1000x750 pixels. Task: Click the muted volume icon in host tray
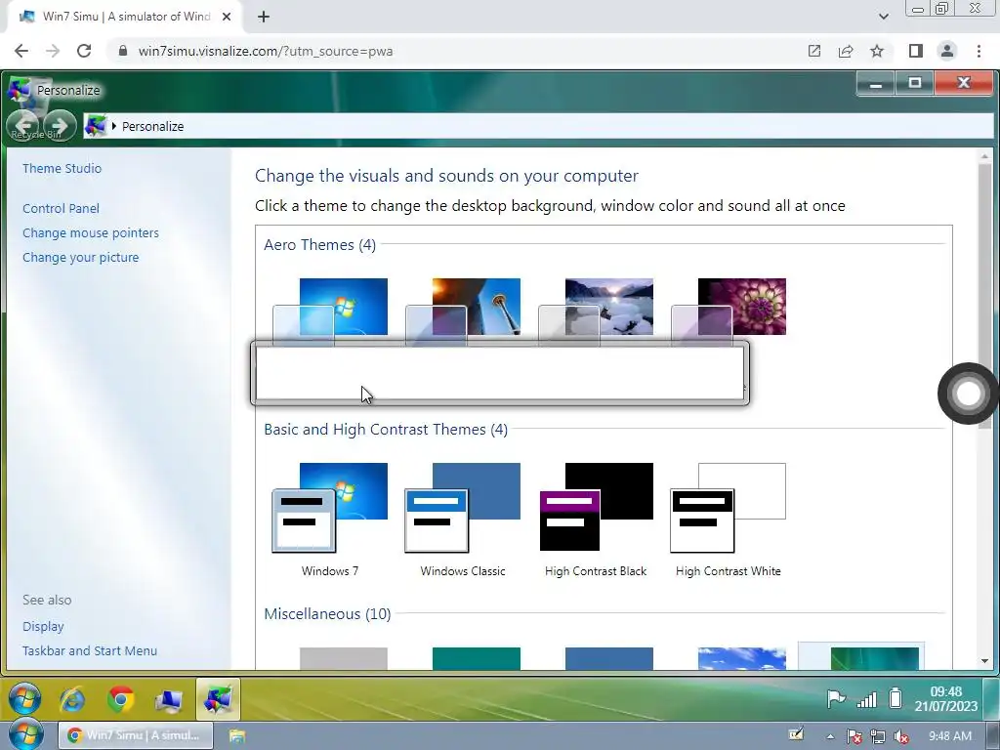[x=901, y=737]
